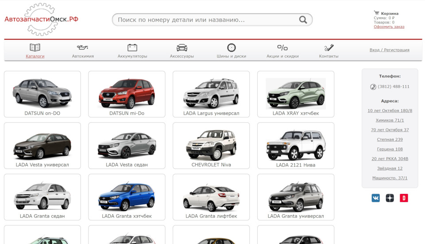This screenshot has height=244, width=425.
Task: Open the DATSUN on-DO car image
Action: 42,93
